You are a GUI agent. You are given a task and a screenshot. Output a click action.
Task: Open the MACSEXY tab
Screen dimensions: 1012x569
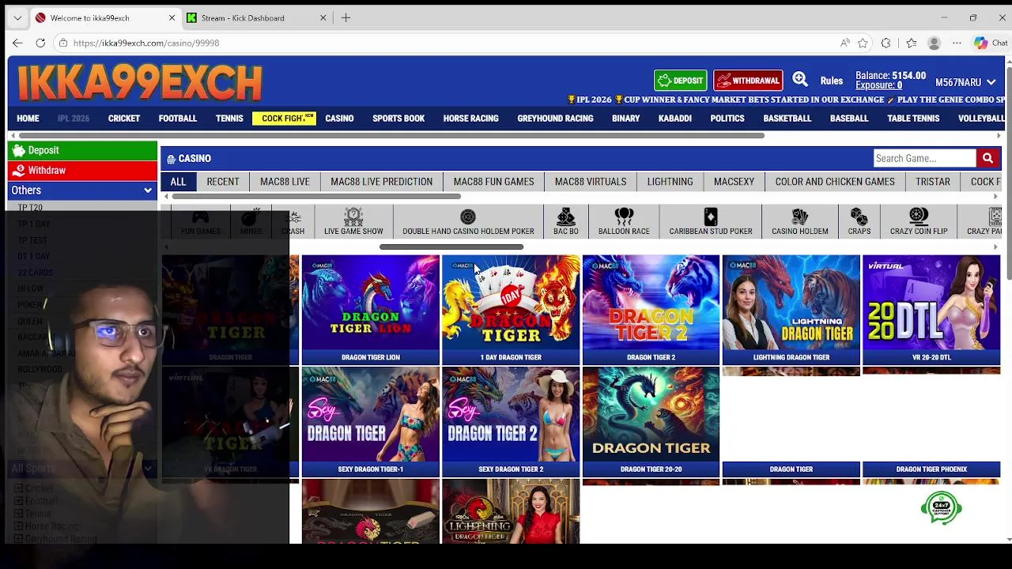coord(734,182)
